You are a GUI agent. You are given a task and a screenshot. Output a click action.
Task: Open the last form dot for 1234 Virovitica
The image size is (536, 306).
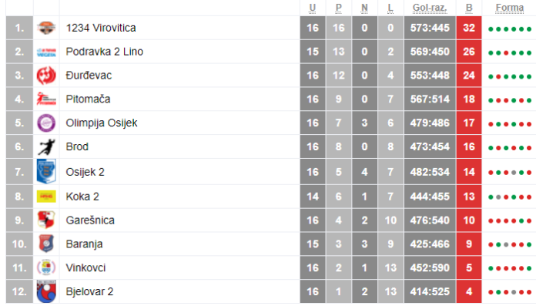[x=529, y=29]
